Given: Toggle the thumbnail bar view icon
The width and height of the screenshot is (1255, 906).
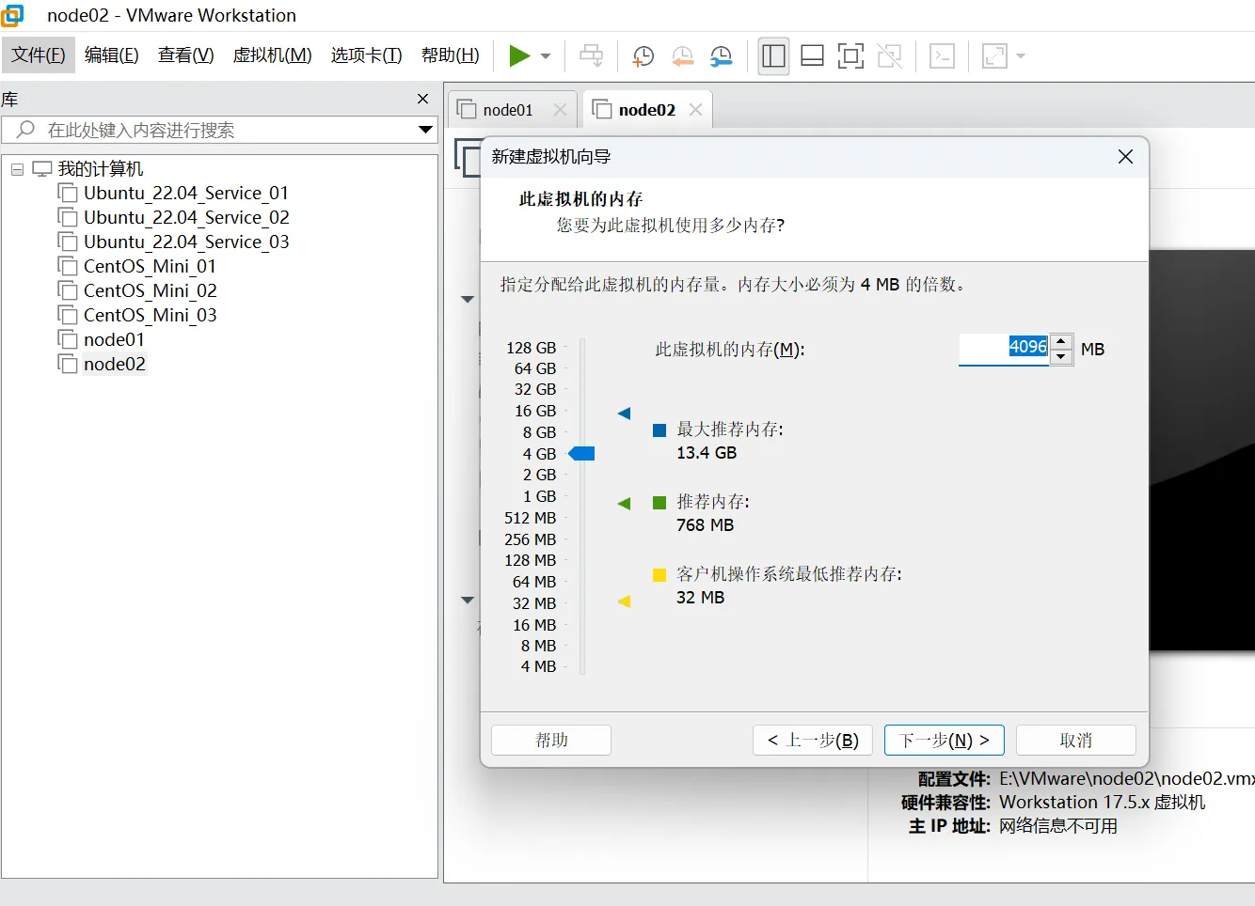Looking at the screenshot, I should point(812,56).
